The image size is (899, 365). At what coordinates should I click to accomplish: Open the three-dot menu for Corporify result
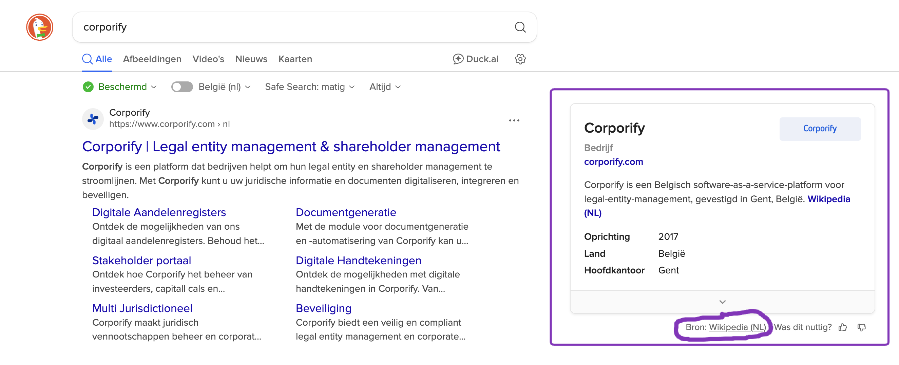coord(514,120)
